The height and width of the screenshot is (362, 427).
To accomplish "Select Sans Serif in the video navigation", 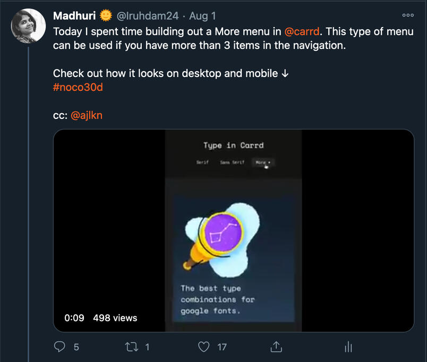I will click(232, 162).
